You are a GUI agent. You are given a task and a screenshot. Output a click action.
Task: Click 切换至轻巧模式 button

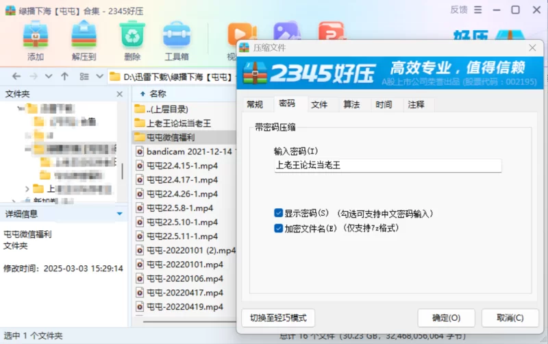tap(278, 318)
